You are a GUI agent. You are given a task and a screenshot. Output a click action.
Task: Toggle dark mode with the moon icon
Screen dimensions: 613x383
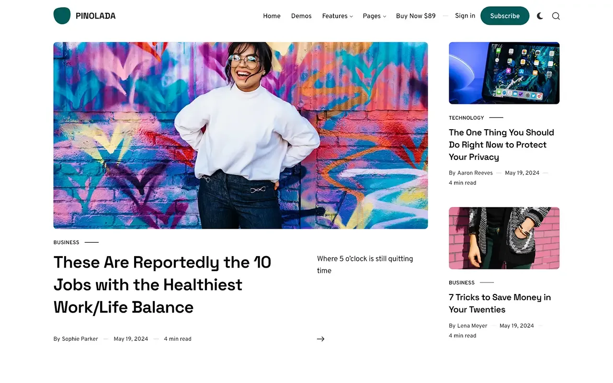540,16
